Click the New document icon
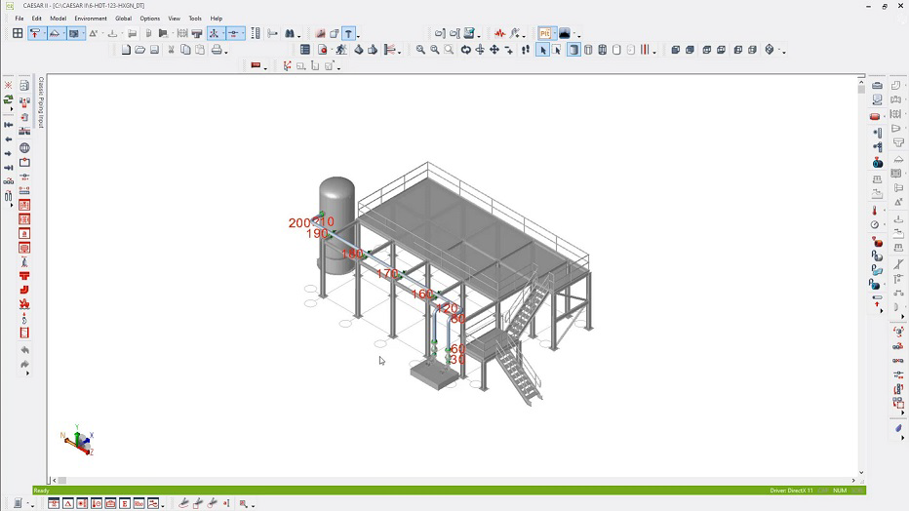The image size is (909, 511). pyautogui.click(x=126, y=50)
